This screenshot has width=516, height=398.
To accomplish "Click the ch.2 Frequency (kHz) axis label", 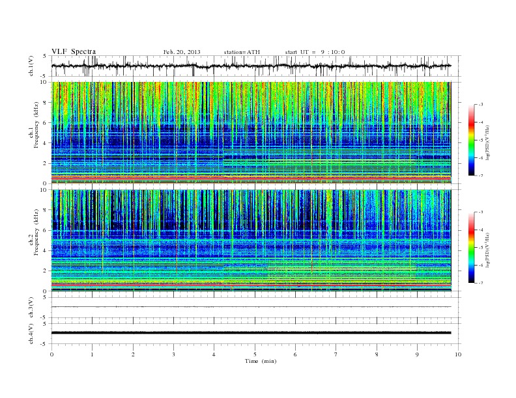I will tap(34, 232).
